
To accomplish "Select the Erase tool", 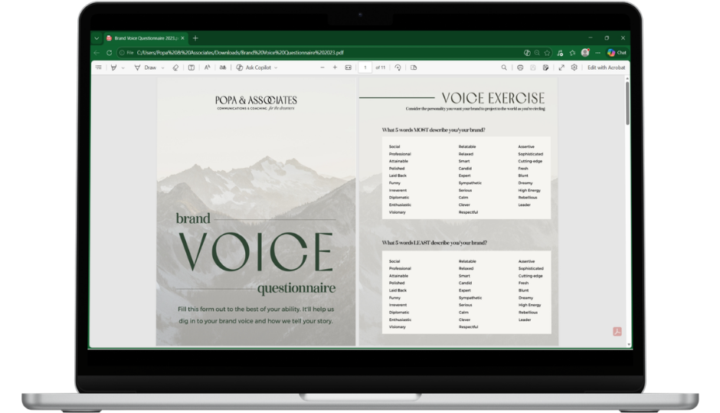I will click(175, 67).
